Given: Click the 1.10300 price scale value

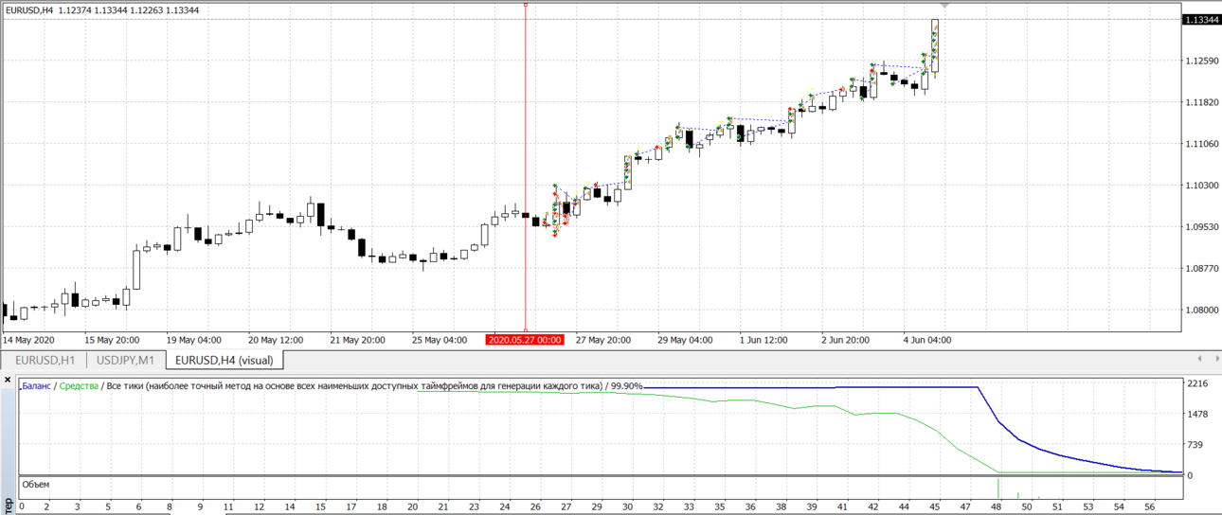Looking at the screenshot, I should (x=1201, y=186).
